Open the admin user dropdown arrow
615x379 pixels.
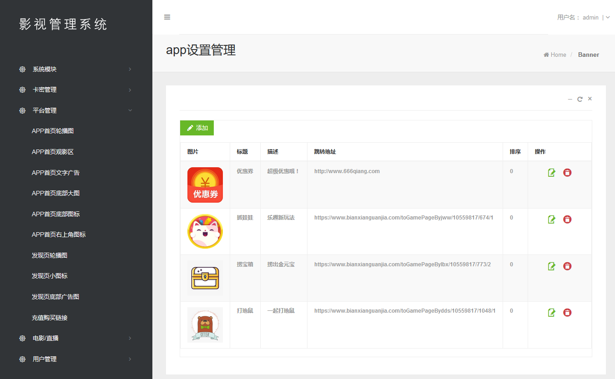click(x=608, y=17)
